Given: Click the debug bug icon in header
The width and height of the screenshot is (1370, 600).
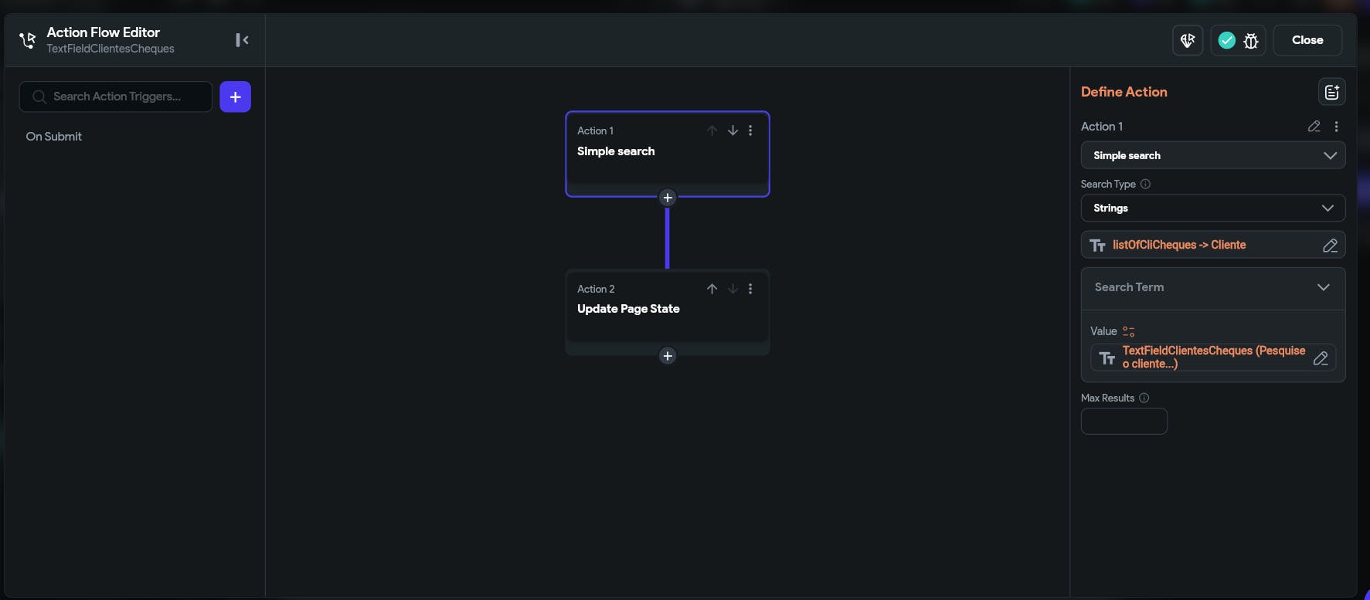Looking at the screenshot, I should [x=1251, y=41].
